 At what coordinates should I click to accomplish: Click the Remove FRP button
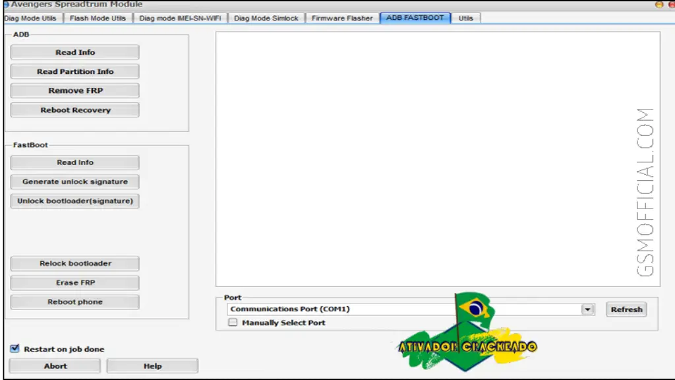pos(75,90)
